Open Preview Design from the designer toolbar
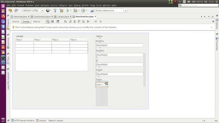The height and width of the screenshot is (123, 219). 58,22
